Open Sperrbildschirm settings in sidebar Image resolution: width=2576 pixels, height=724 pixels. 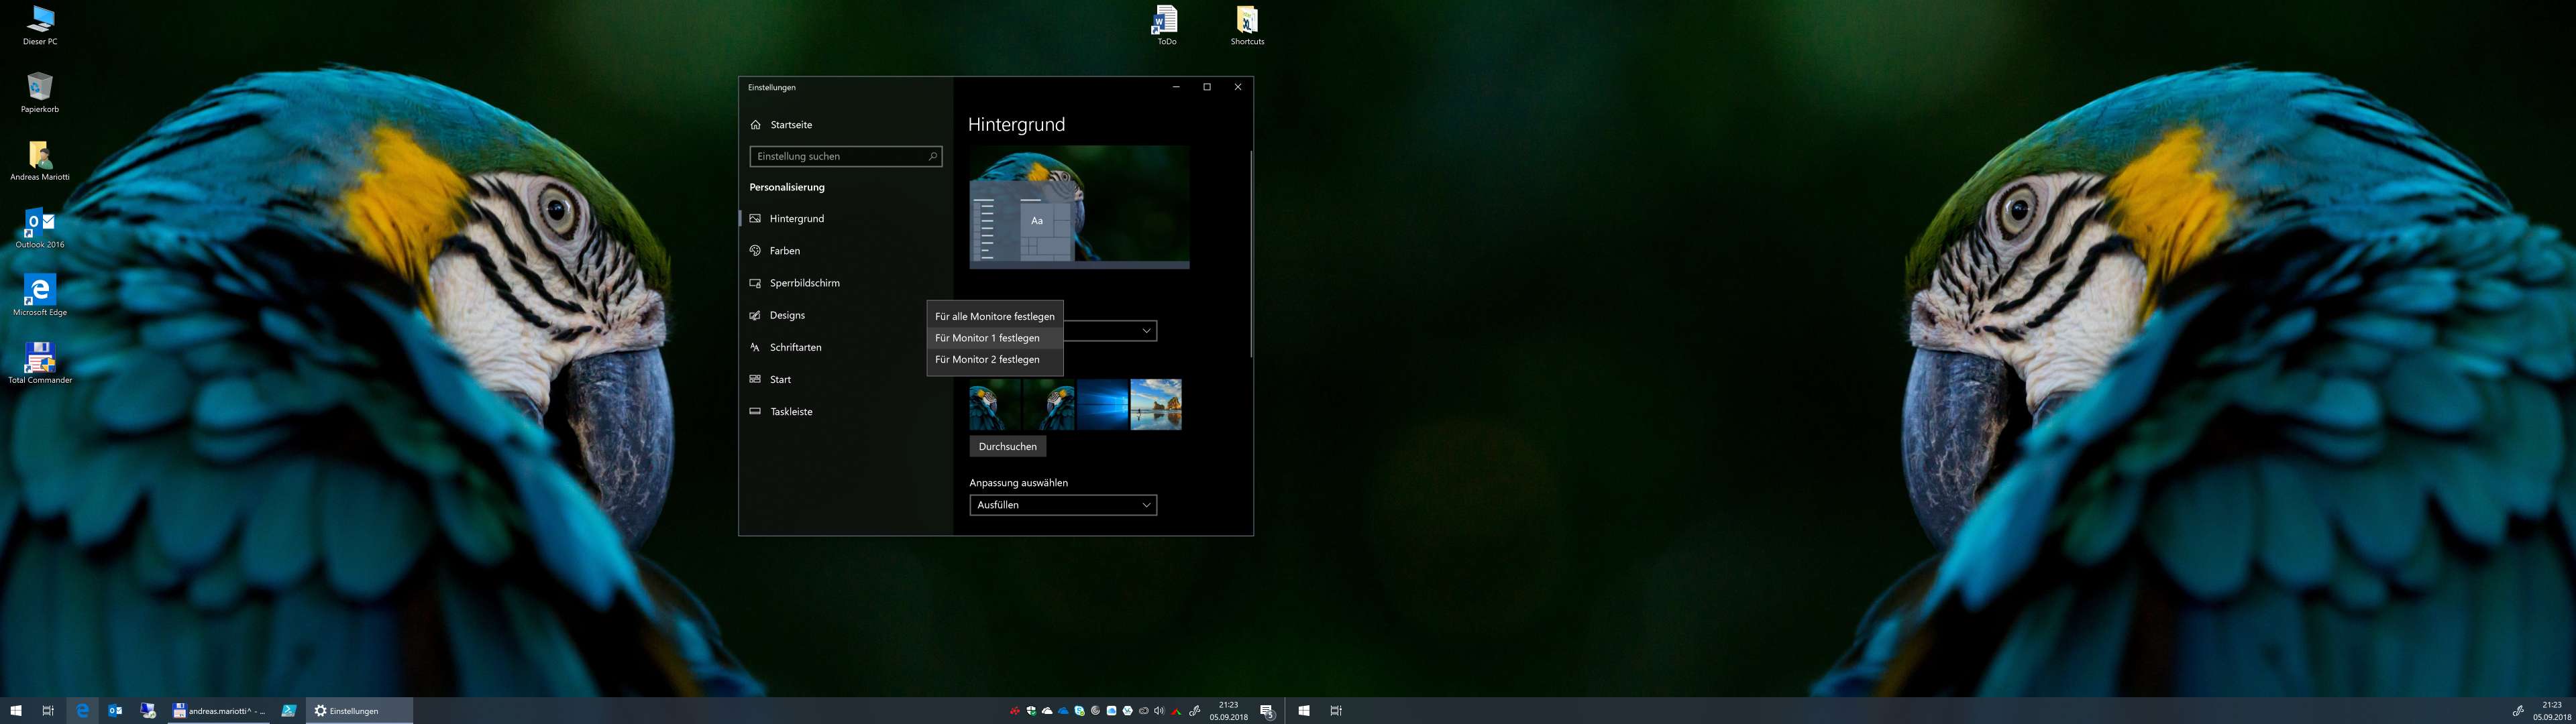click(804, 283)
